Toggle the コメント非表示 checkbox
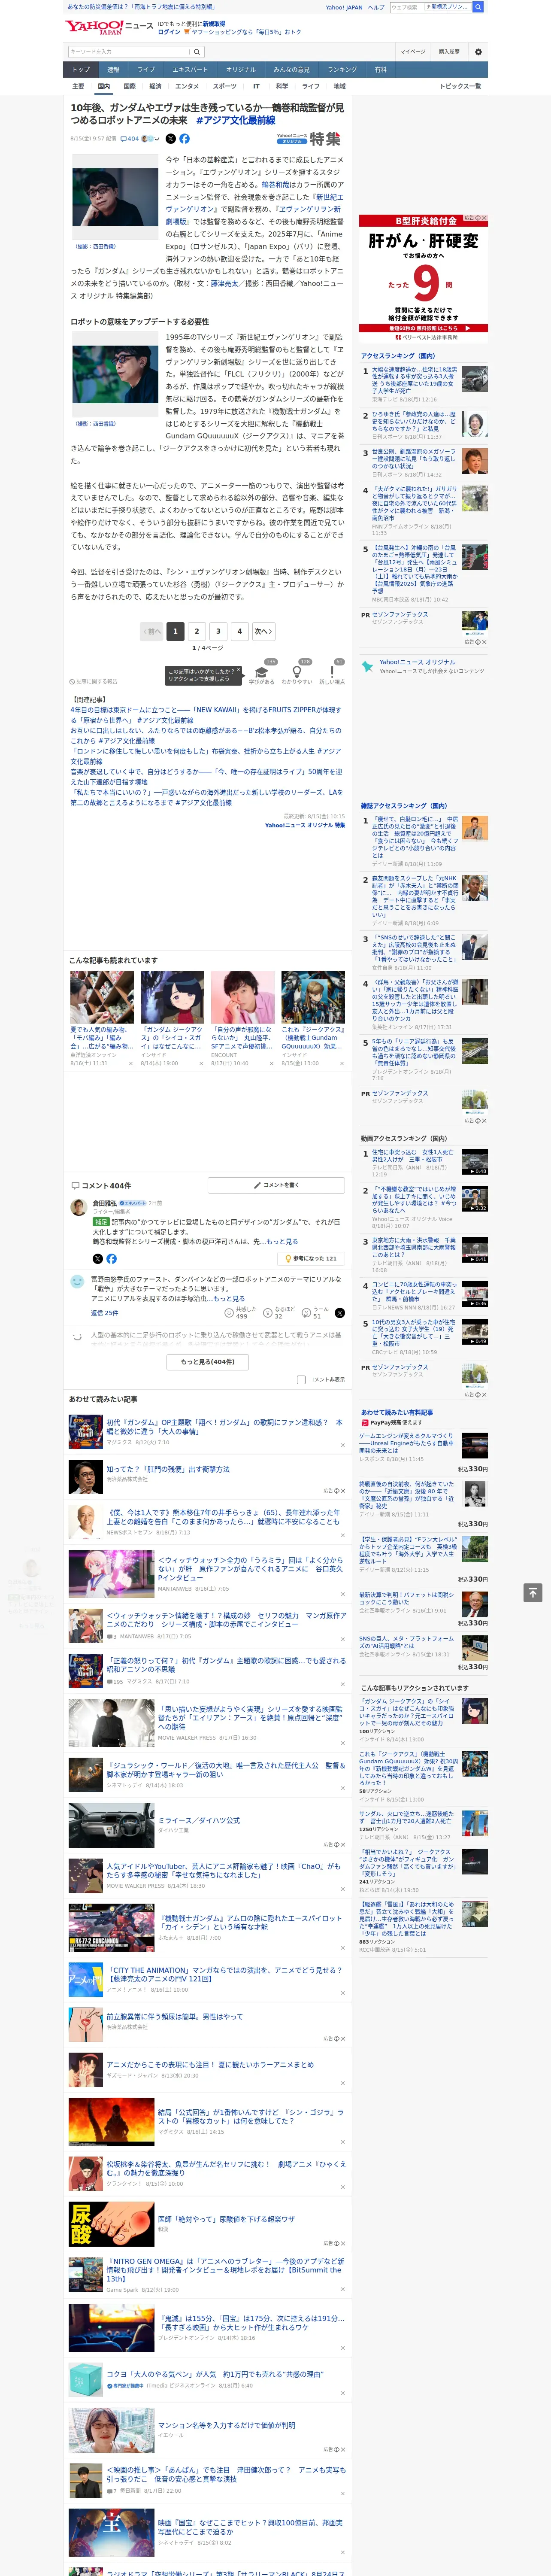The image size is (551, 2576). (x=301, y=1379)
